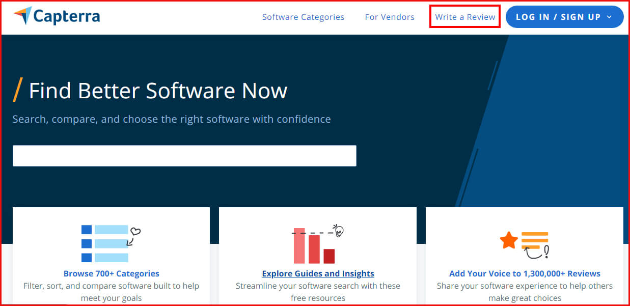Click the orange slash before the heading
630x306 pixels.
coord(18,90)
